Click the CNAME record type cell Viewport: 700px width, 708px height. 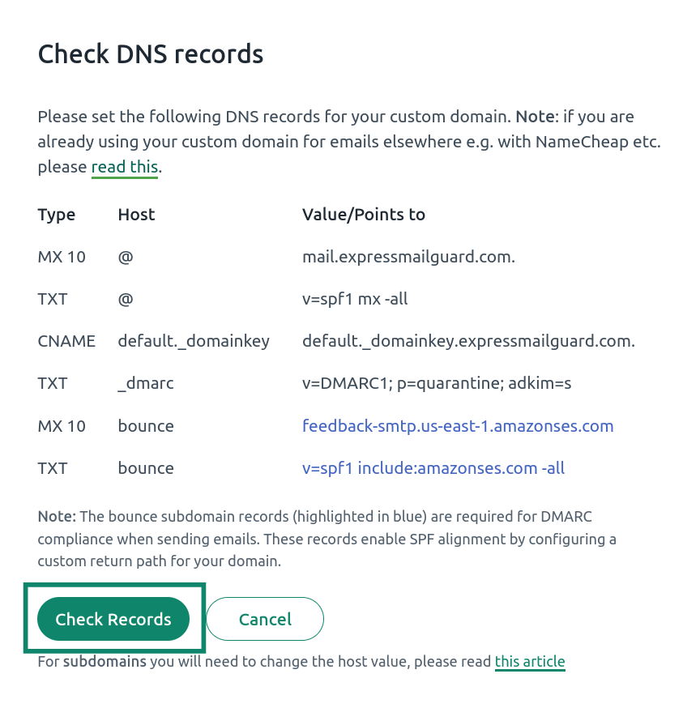66,341
